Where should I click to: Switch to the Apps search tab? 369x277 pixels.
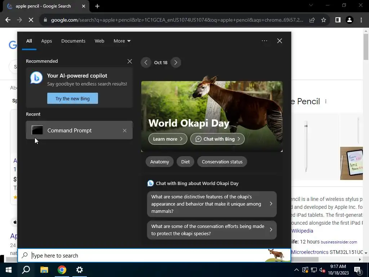click(x=46, y=41)
